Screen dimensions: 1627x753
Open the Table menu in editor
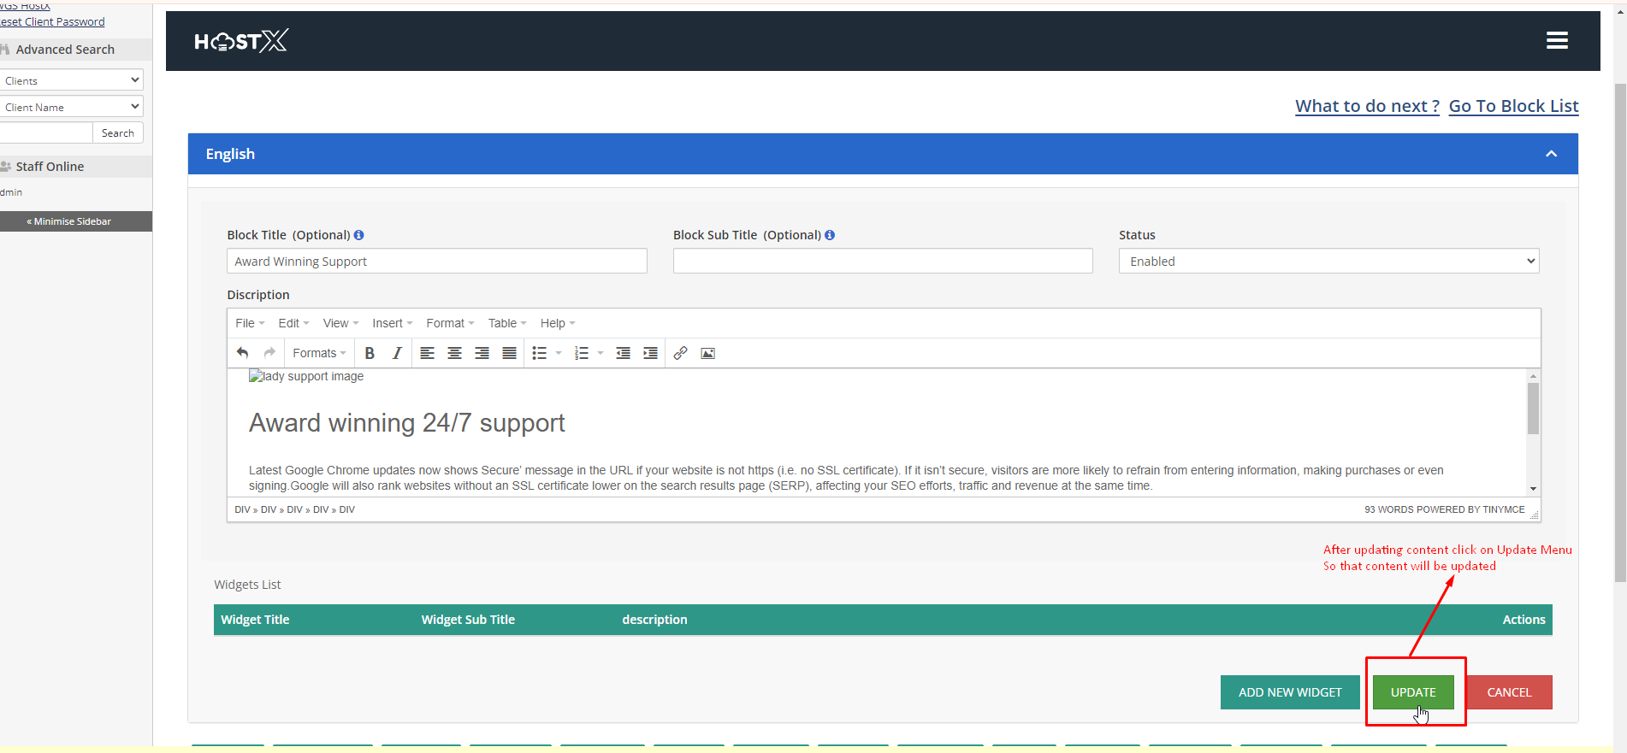[506, 323]
